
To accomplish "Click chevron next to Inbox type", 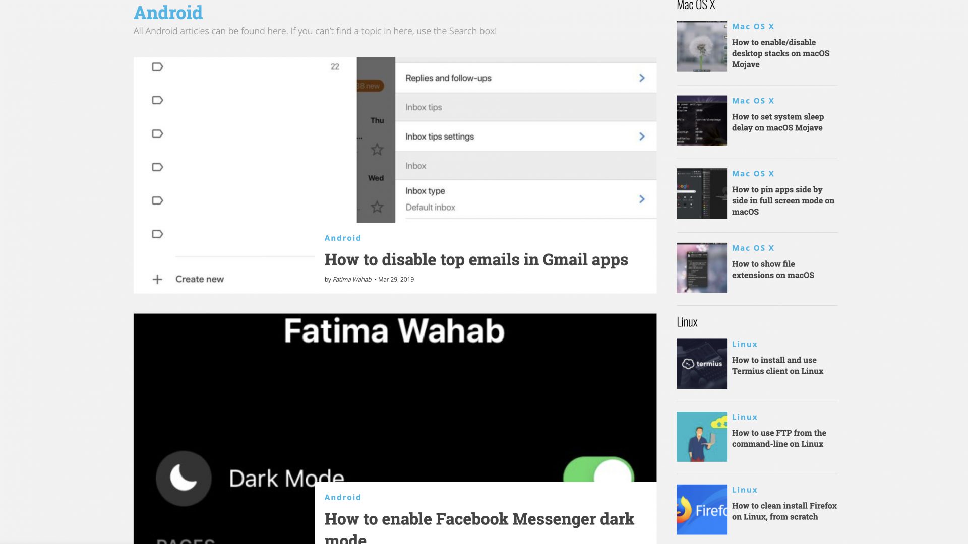I will click(642, 199).
